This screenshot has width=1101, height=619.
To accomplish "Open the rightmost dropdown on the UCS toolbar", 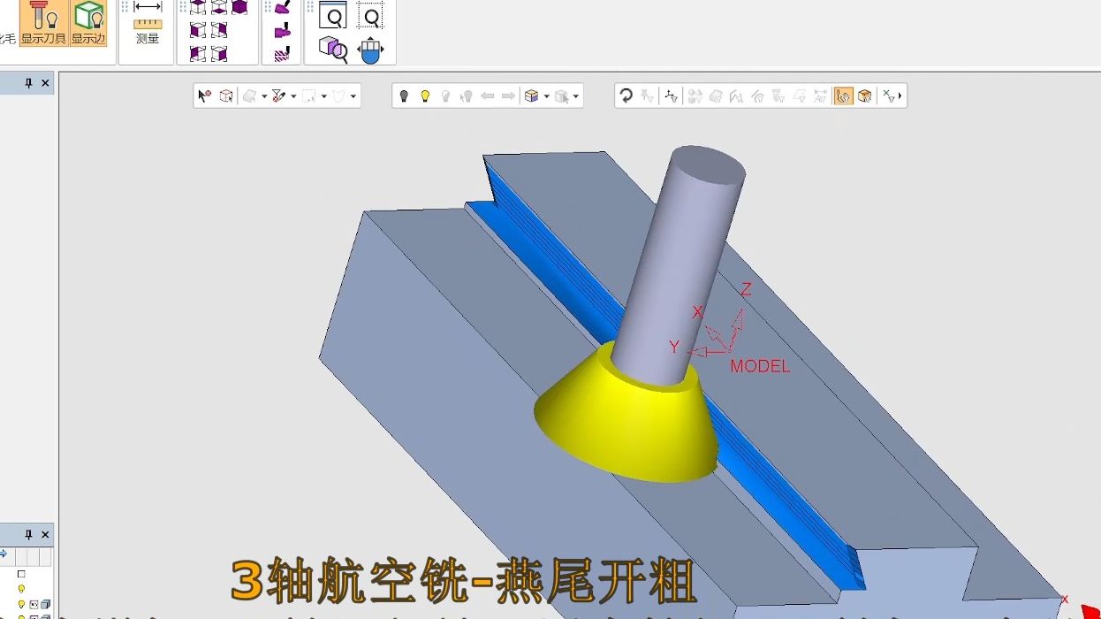I will pos(900,95).
